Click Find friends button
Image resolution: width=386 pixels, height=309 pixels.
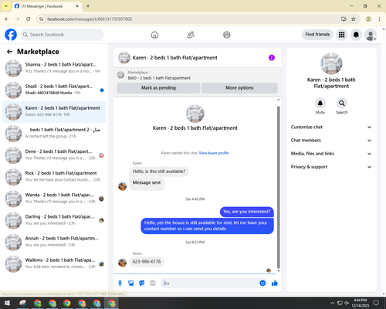(317, 35)
